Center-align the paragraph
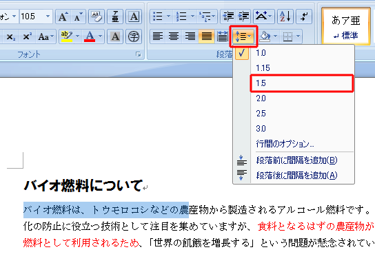This screenshot has height=263, width=375. click(x=174, y=36)
